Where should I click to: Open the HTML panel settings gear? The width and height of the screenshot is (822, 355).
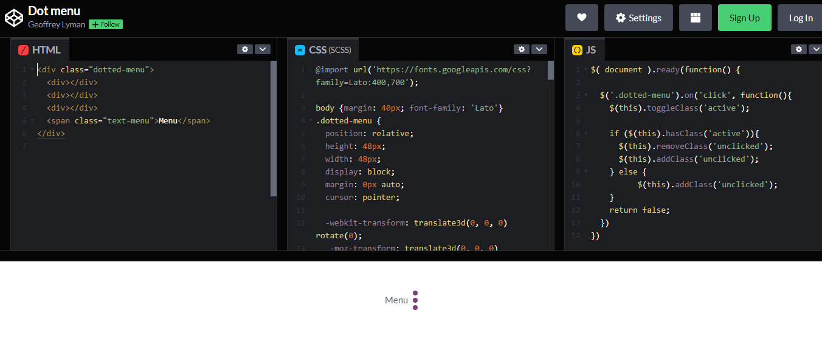(x=244, y=49)
